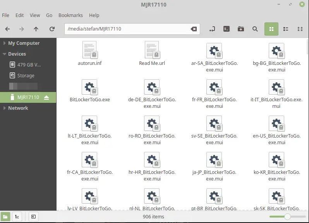Select ar-SA_BitLockerToGo.exe.mui file

[215, 58]
